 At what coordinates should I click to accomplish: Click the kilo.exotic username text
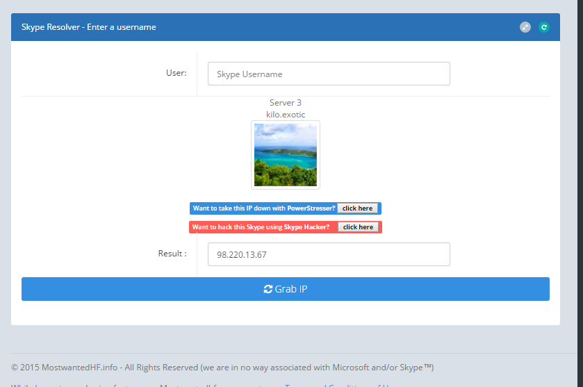point(286,115)
